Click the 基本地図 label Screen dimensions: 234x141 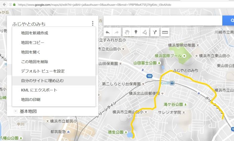click(28, 111)
